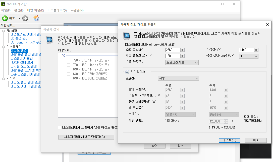Select 해상도 변경 in the tree
This screenshot has width=273, height=162.
pos(19,50)
